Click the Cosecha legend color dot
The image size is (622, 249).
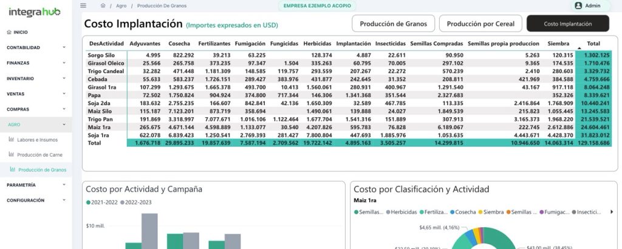[x=453, y=212]
